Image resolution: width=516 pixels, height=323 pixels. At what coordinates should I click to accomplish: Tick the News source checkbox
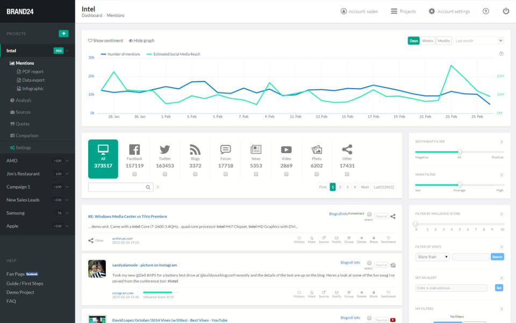tap(256, 174)
